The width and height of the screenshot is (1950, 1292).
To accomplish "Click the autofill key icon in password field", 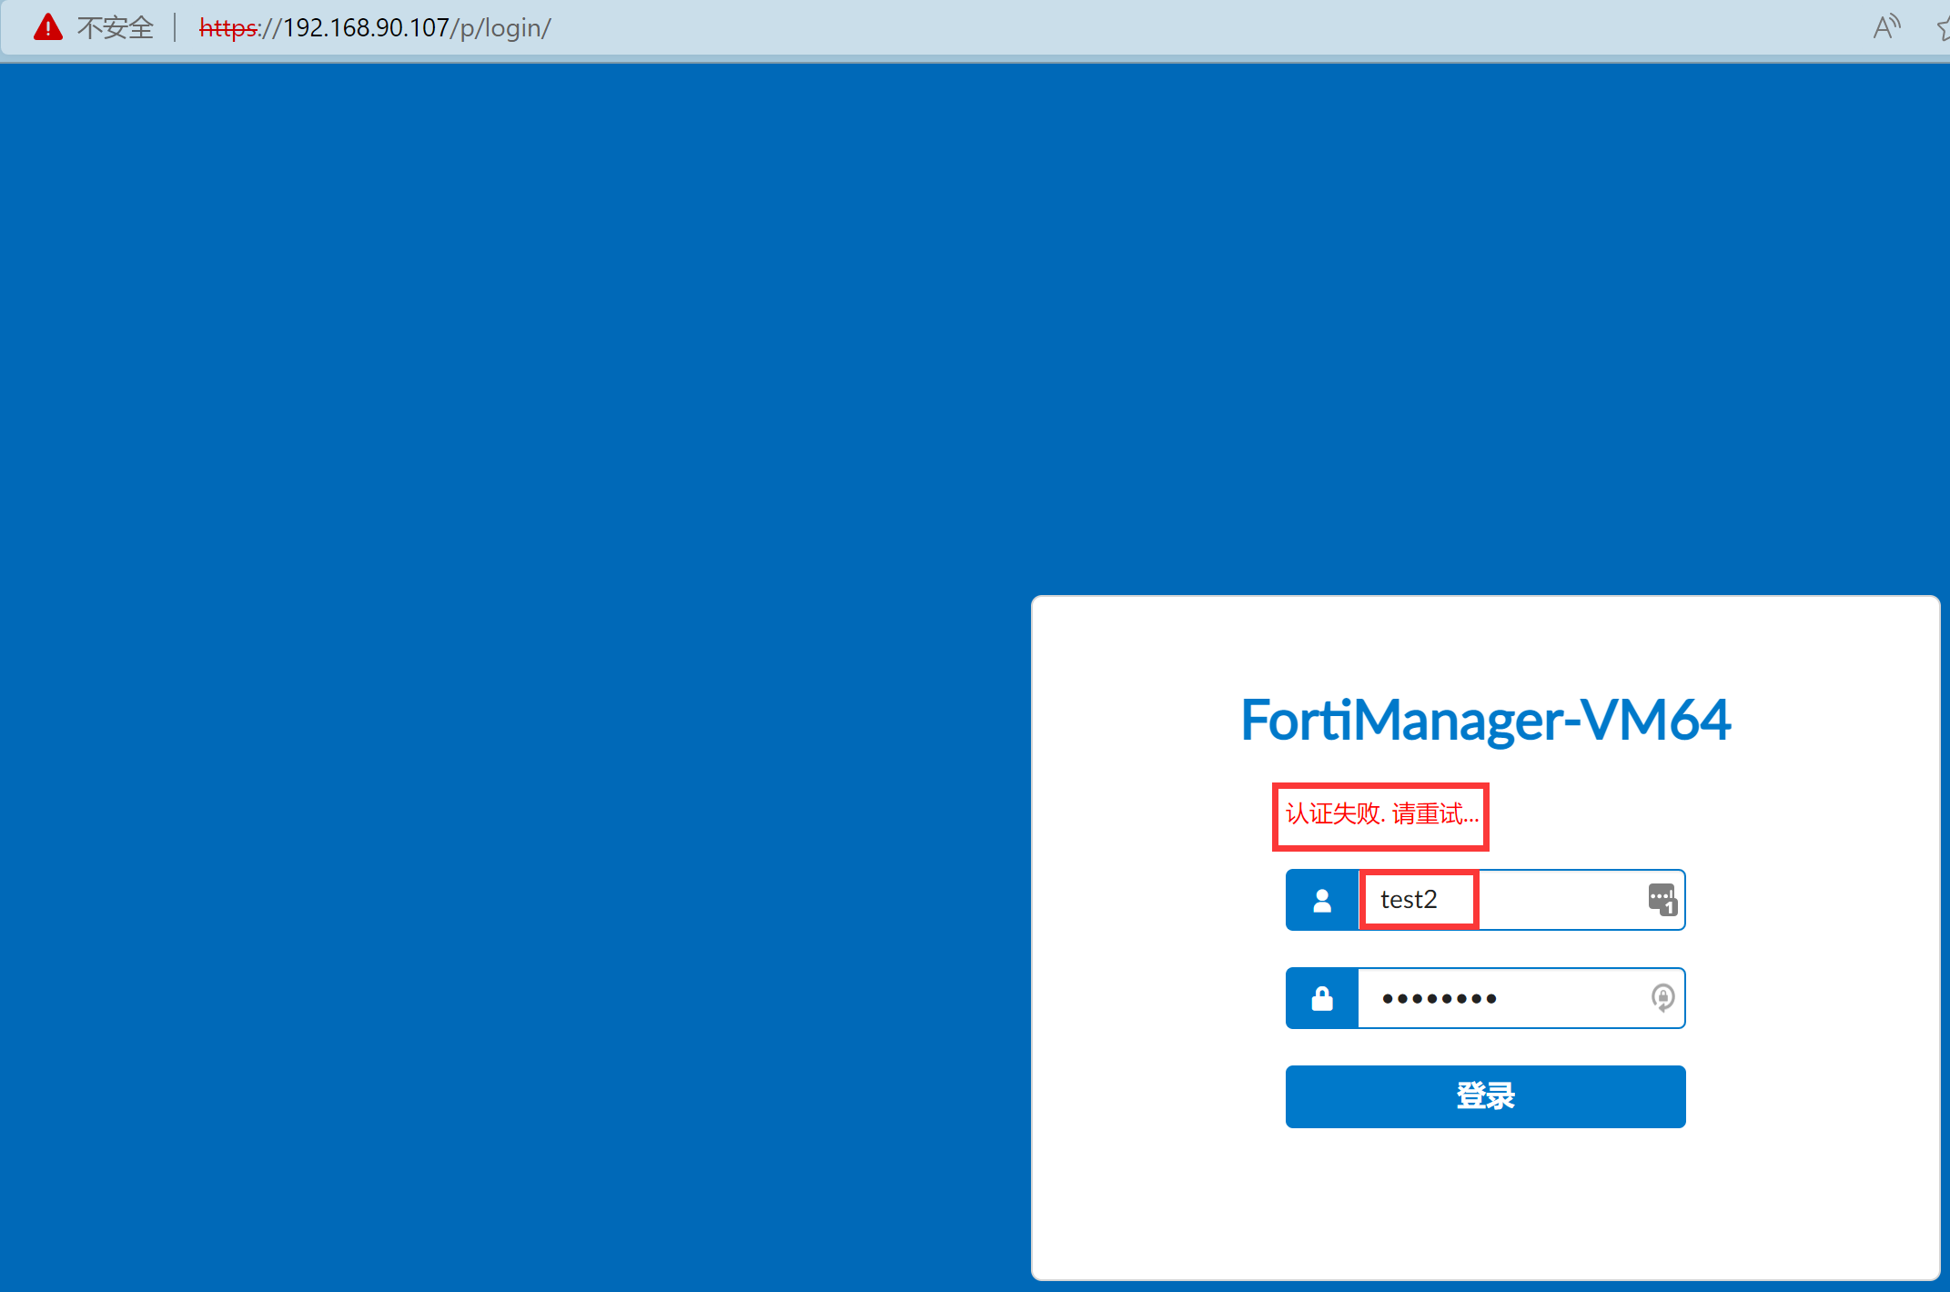I will (1662, 998).
